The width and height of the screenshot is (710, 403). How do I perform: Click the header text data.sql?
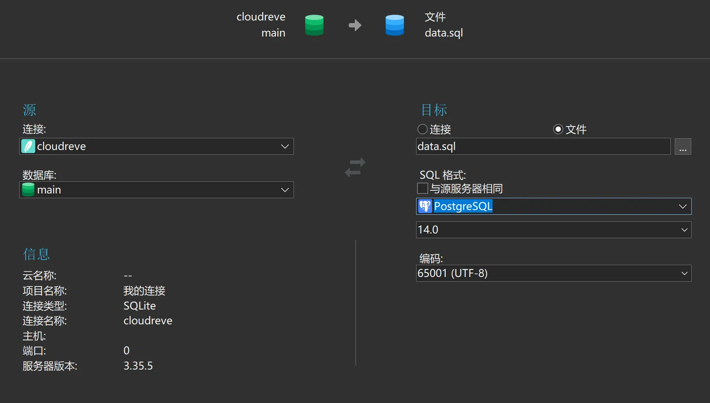tap(444, 33)
